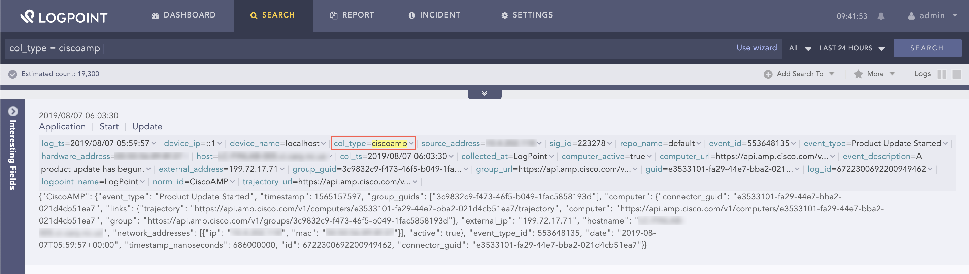The height and width of the screenshot is (274, 969).
Task: Click the log timestamp 2019/08/07 06:03:30
Action: click(78, 116)
